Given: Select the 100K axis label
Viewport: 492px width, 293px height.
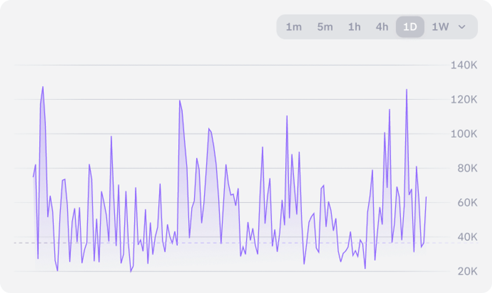Looking at the screenshot, I should point(464,134).
